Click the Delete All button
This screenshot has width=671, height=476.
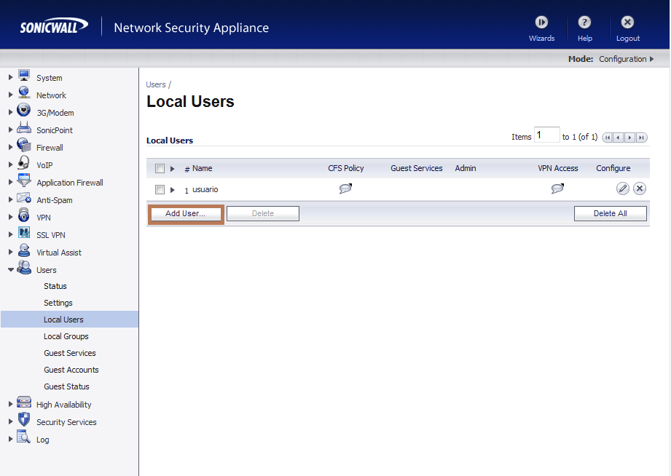(611, 213)
